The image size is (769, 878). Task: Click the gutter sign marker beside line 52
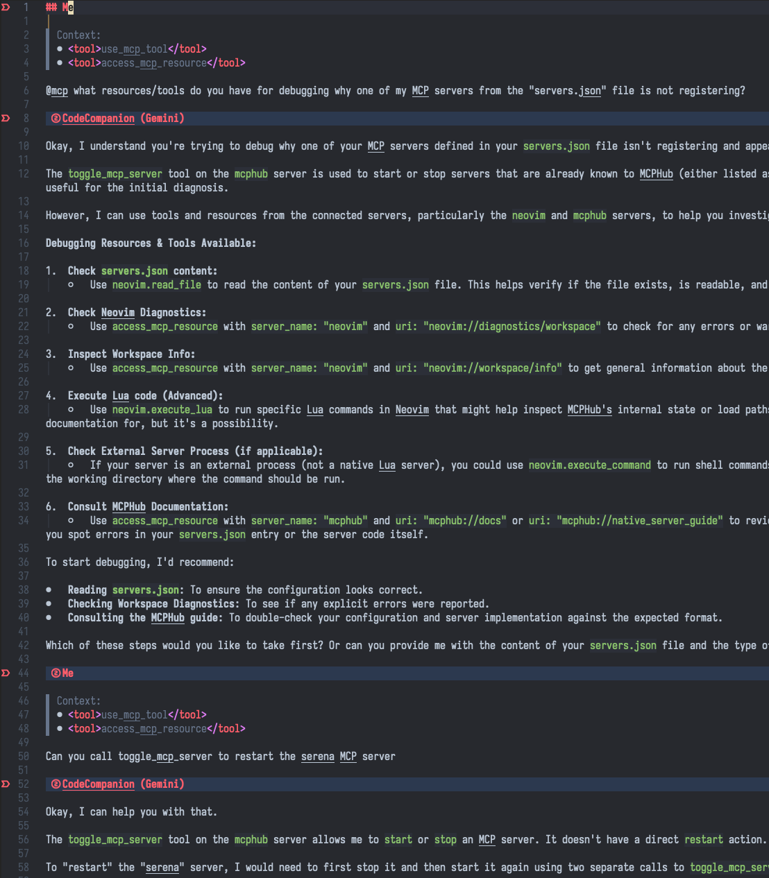tap(6, 784)
